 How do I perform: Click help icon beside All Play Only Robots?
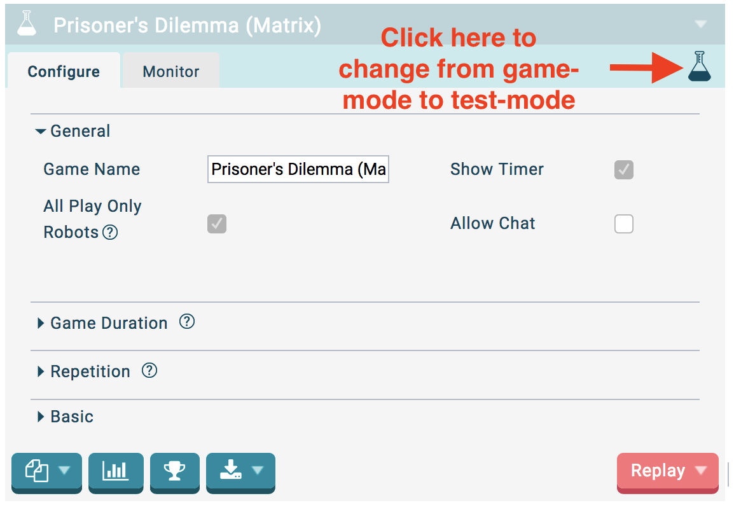click(x=110, y=232)
